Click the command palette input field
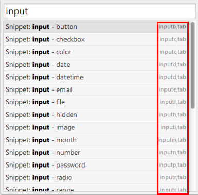Viewport: 198px width, 195px height. [100, 11]
